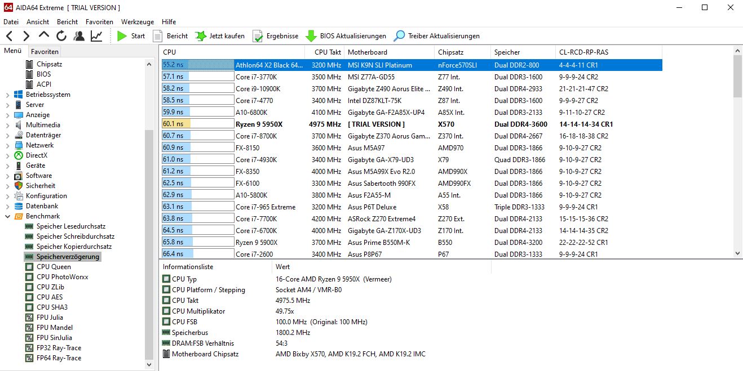Image resolution: width=743 pixels, height=371 pixels.
Task: Click Jetzt kaufen in the toolbar
Action: point(220,36)
